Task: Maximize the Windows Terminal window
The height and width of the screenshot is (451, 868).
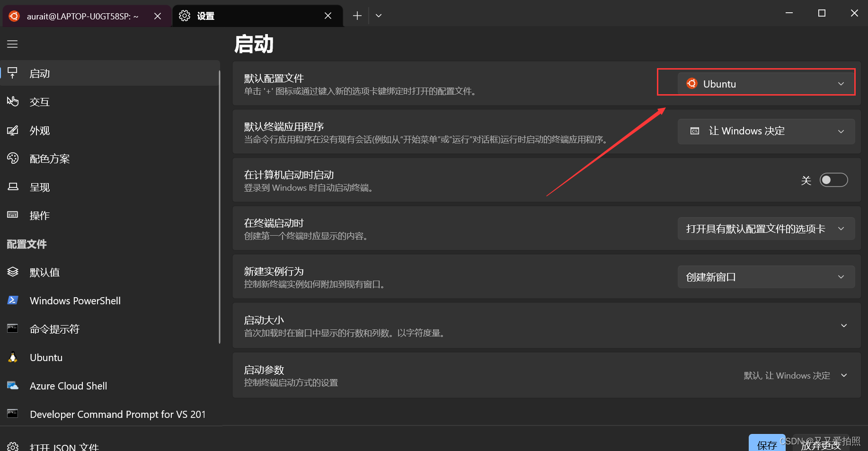Action: pos(822,13)
